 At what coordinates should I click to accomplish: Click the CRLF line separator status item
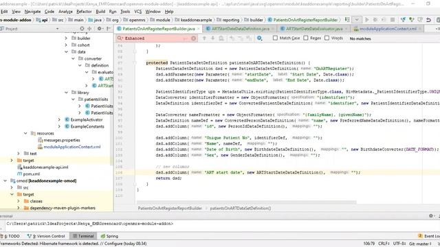coord(384,244)
